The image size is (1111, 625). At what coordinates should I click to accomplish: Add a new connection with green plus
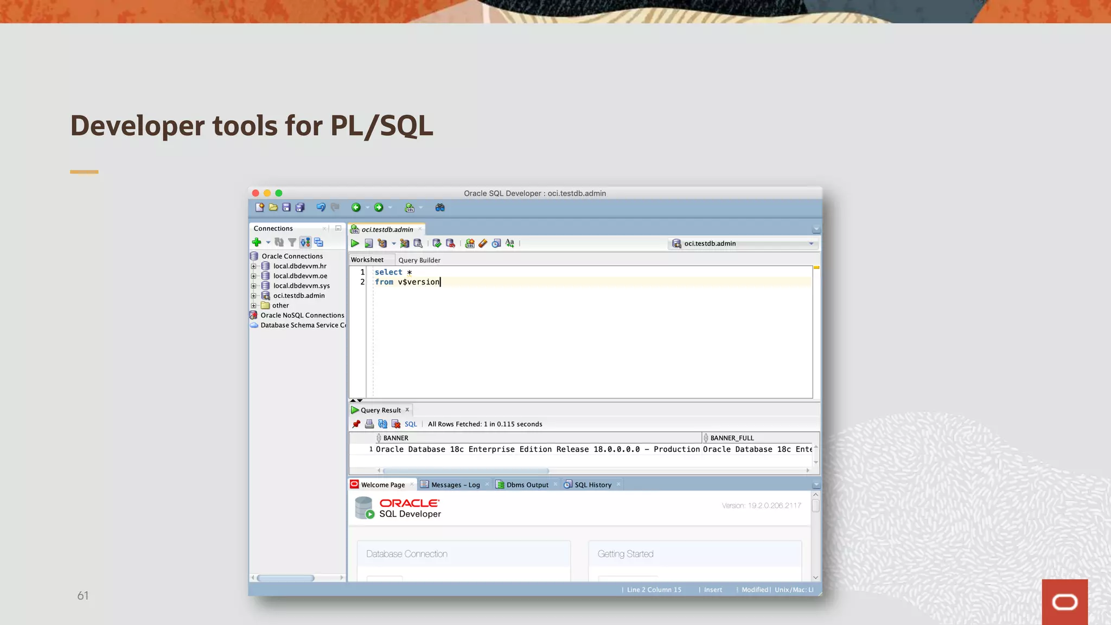tap(257, 242)
